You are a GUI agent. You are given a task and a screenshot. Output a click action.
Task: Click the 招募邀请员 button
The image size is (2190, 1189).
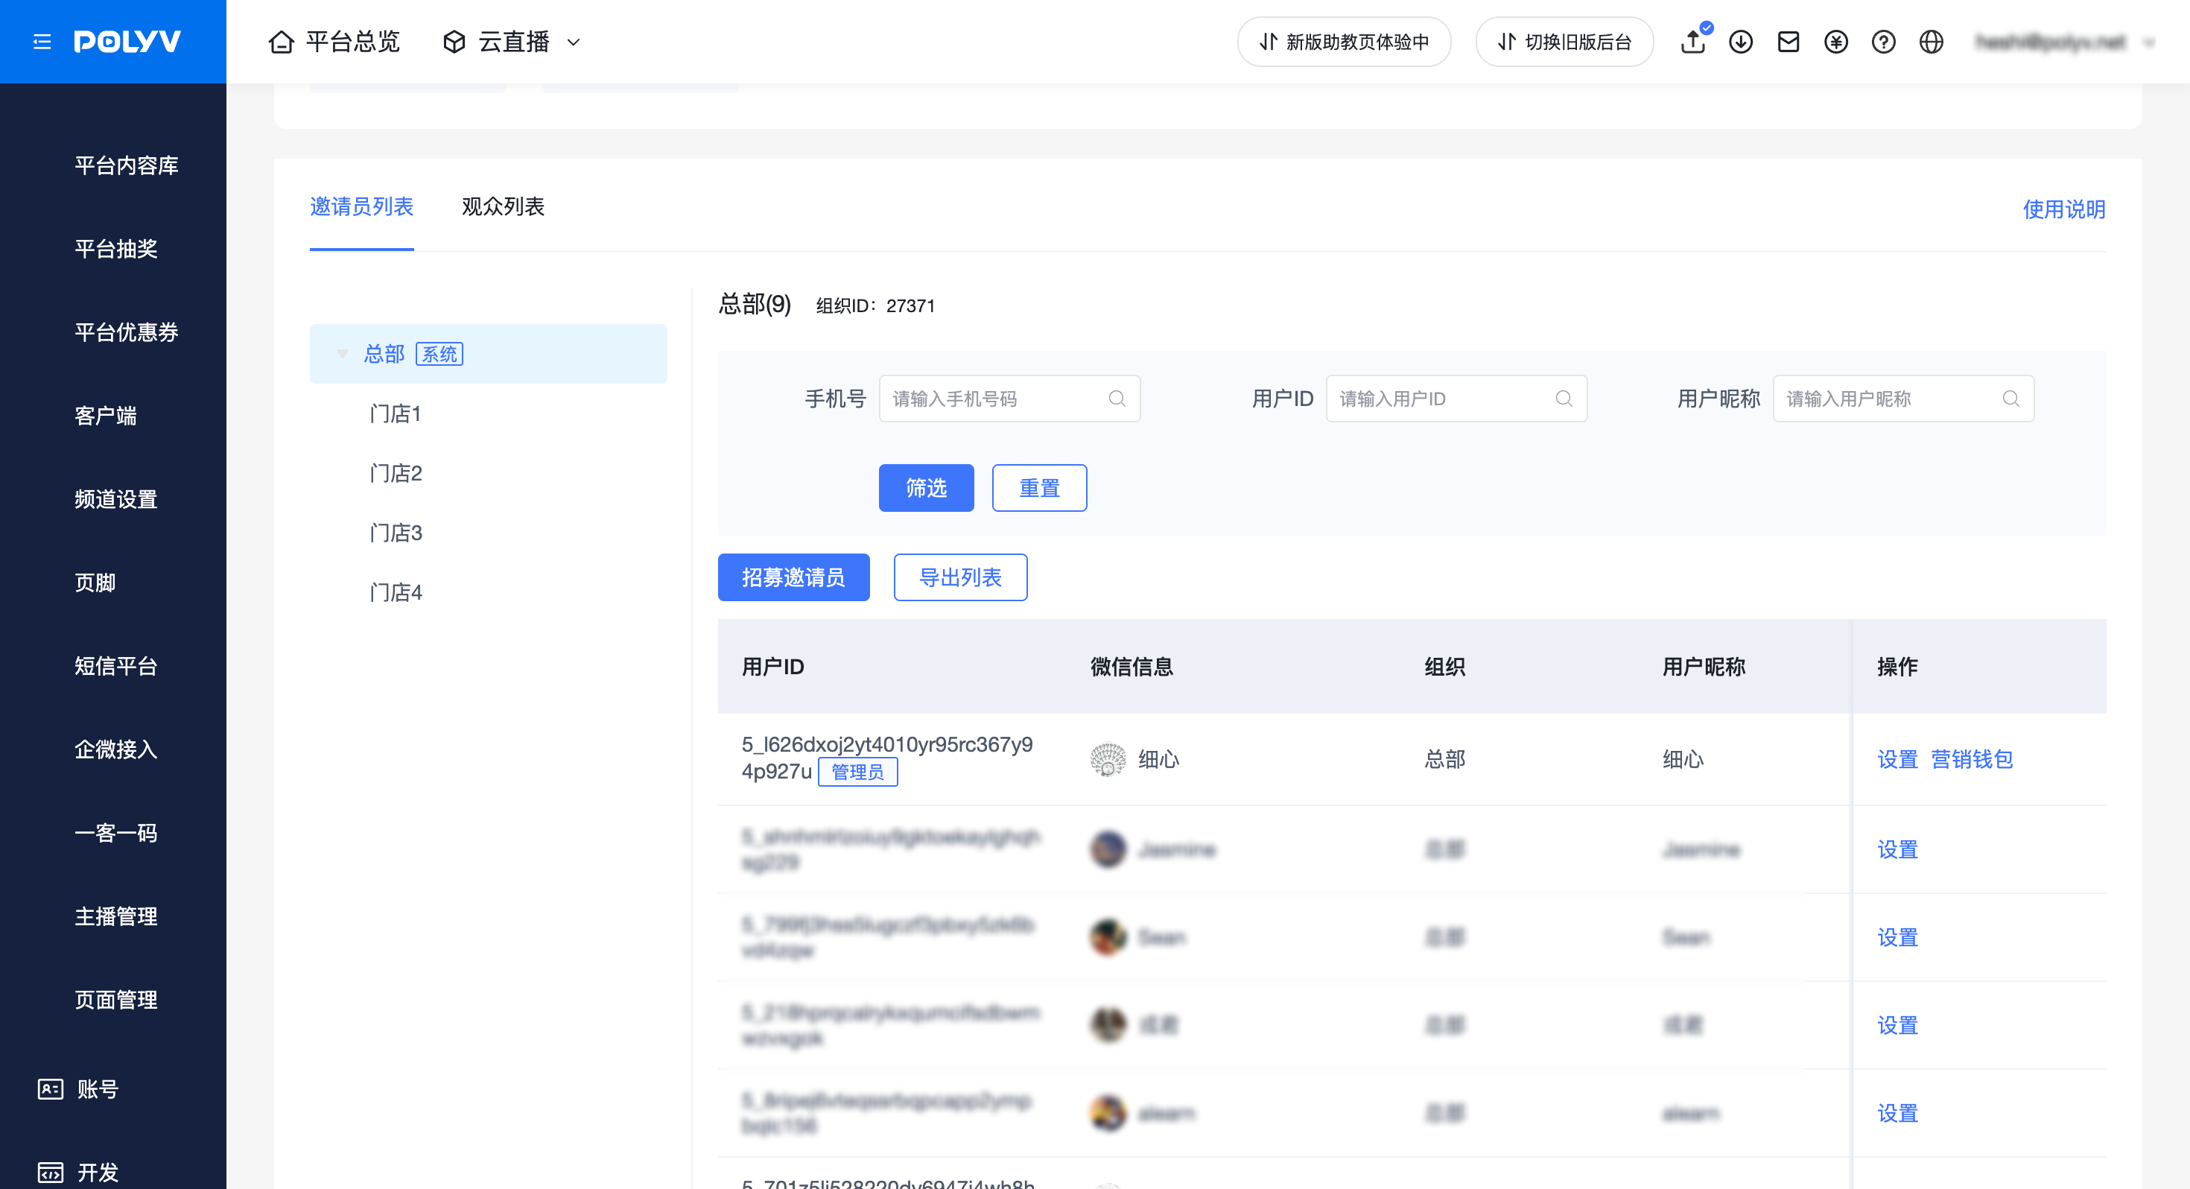point(793,577)
